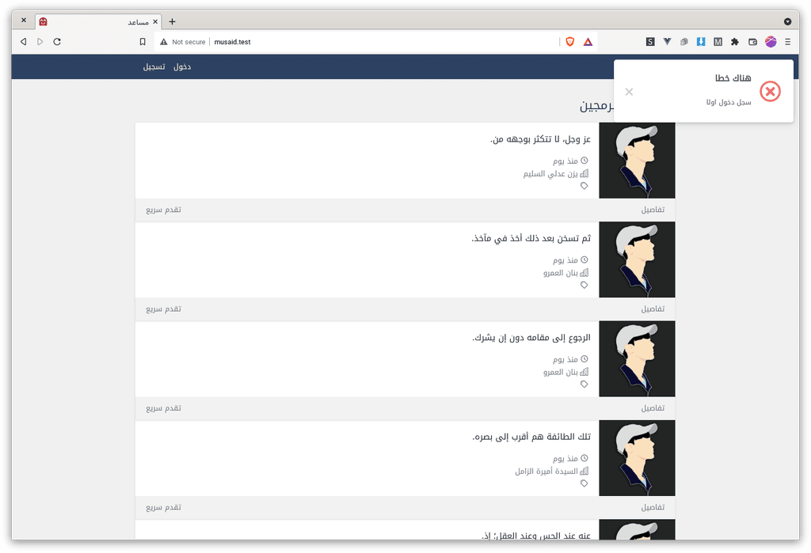Open the Brave Shields lion icon
This screenshot has width=811, height=553.
[x=570, y=42]
